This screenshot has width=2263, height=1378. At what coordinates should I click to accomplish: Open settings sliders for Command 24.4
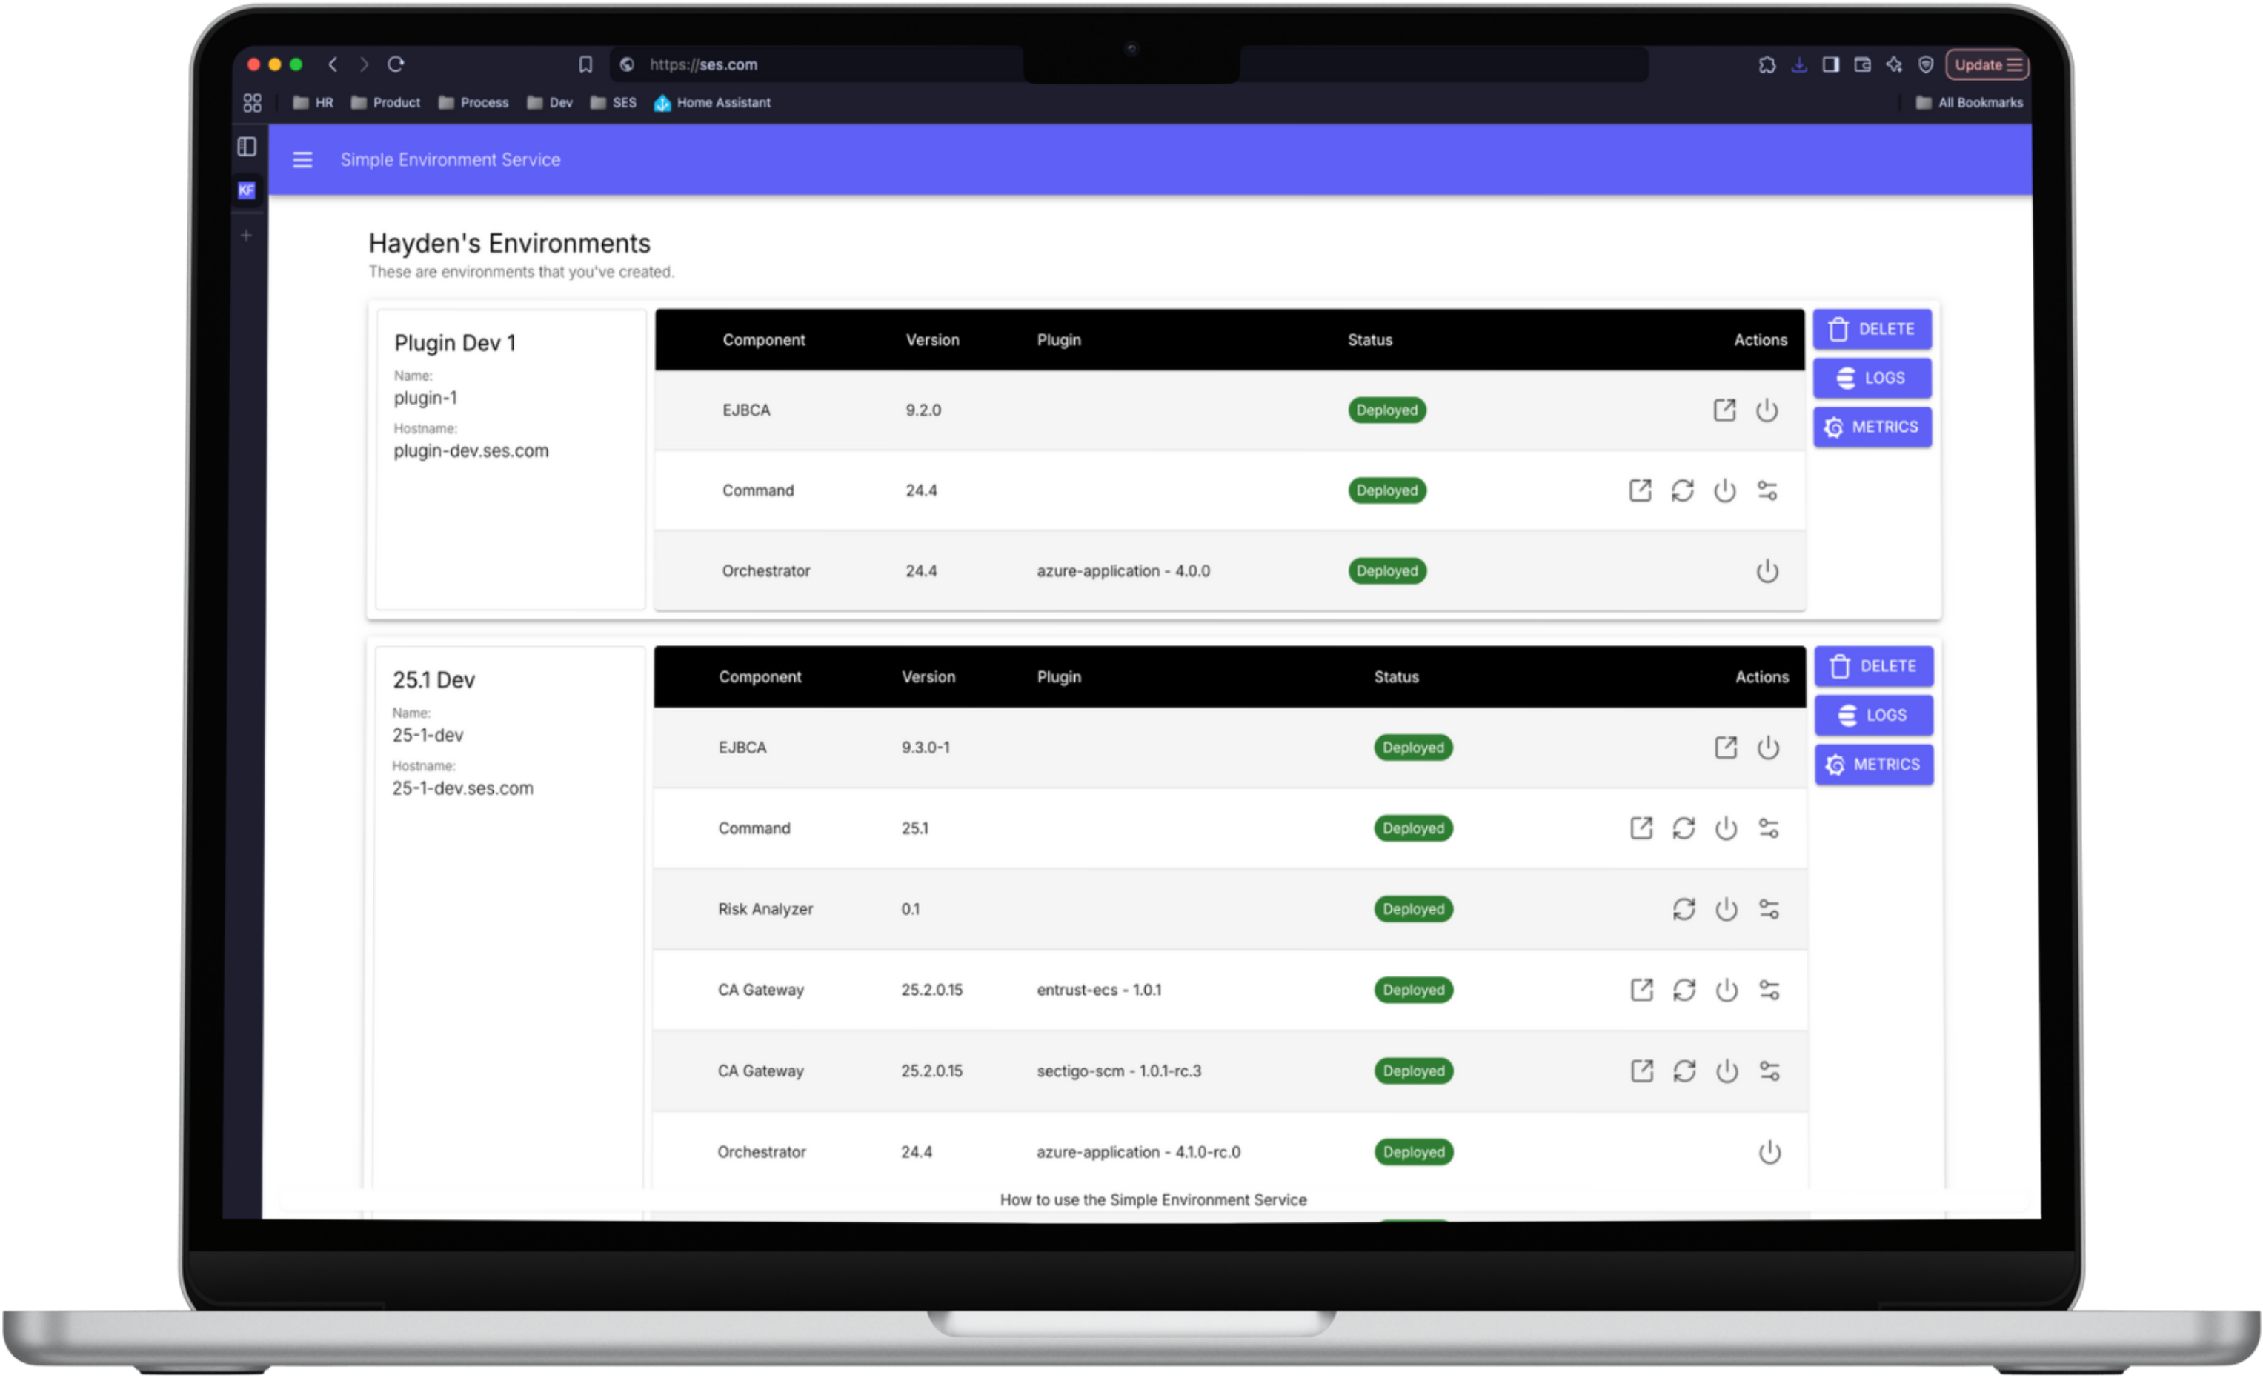point(1767,490)
